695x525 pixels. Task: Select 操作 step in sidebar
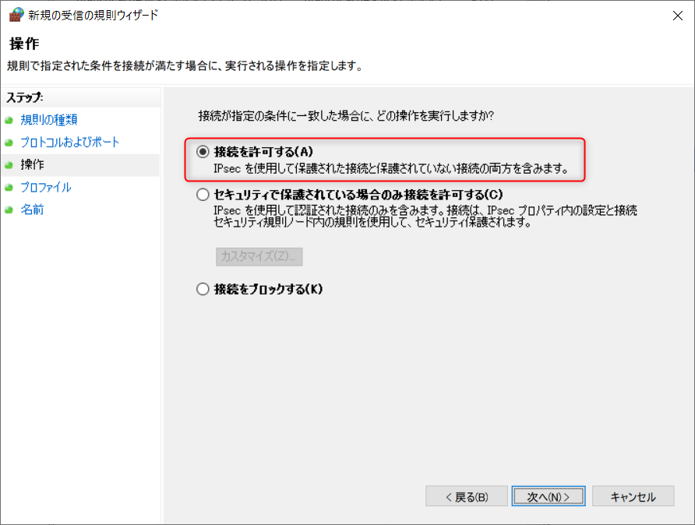33,165
